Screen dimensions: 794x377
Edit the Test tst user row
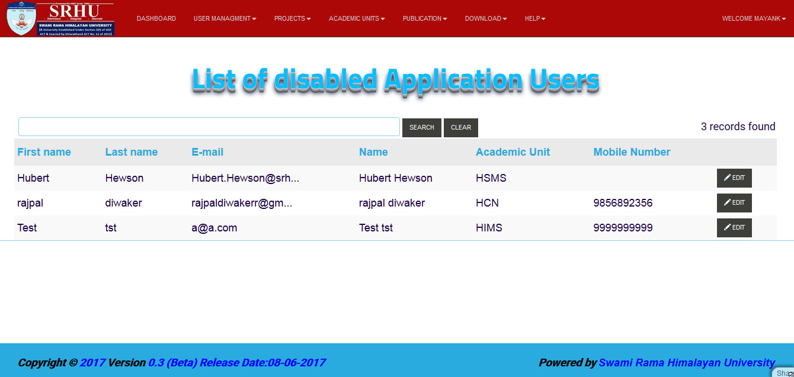pos(734,228)
